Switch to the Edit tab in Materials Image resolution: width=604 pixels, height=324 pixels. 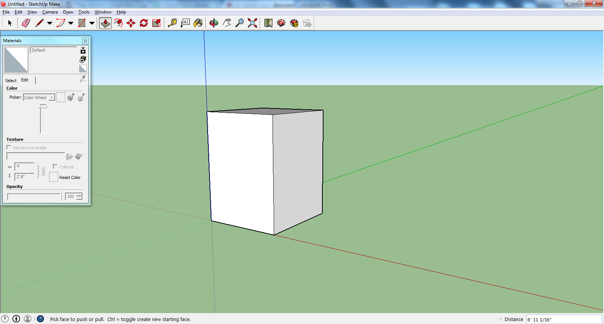pos(25,80)
